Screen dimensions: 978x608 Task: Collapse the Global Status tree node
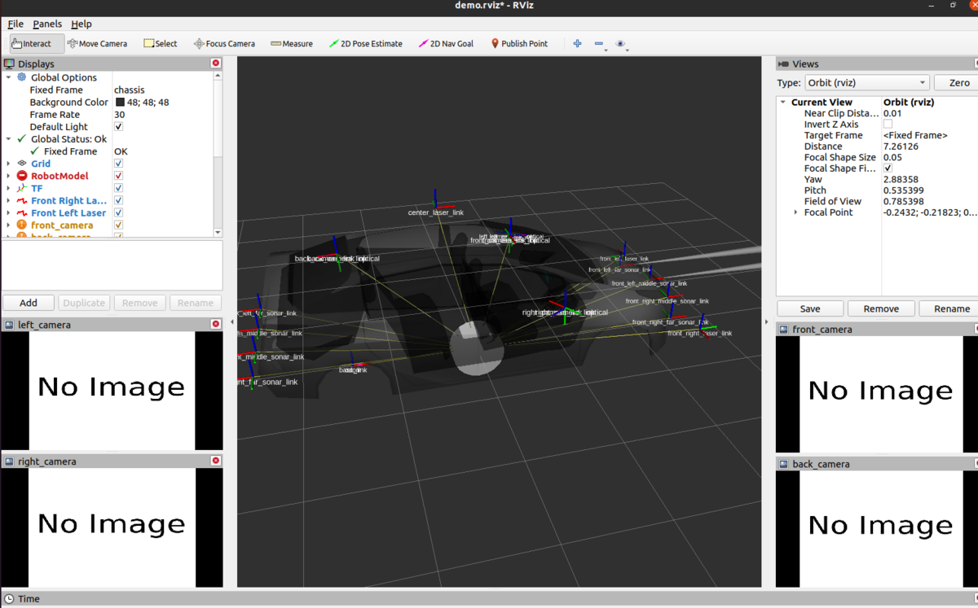pyautogui.click(x=8, y=139)
